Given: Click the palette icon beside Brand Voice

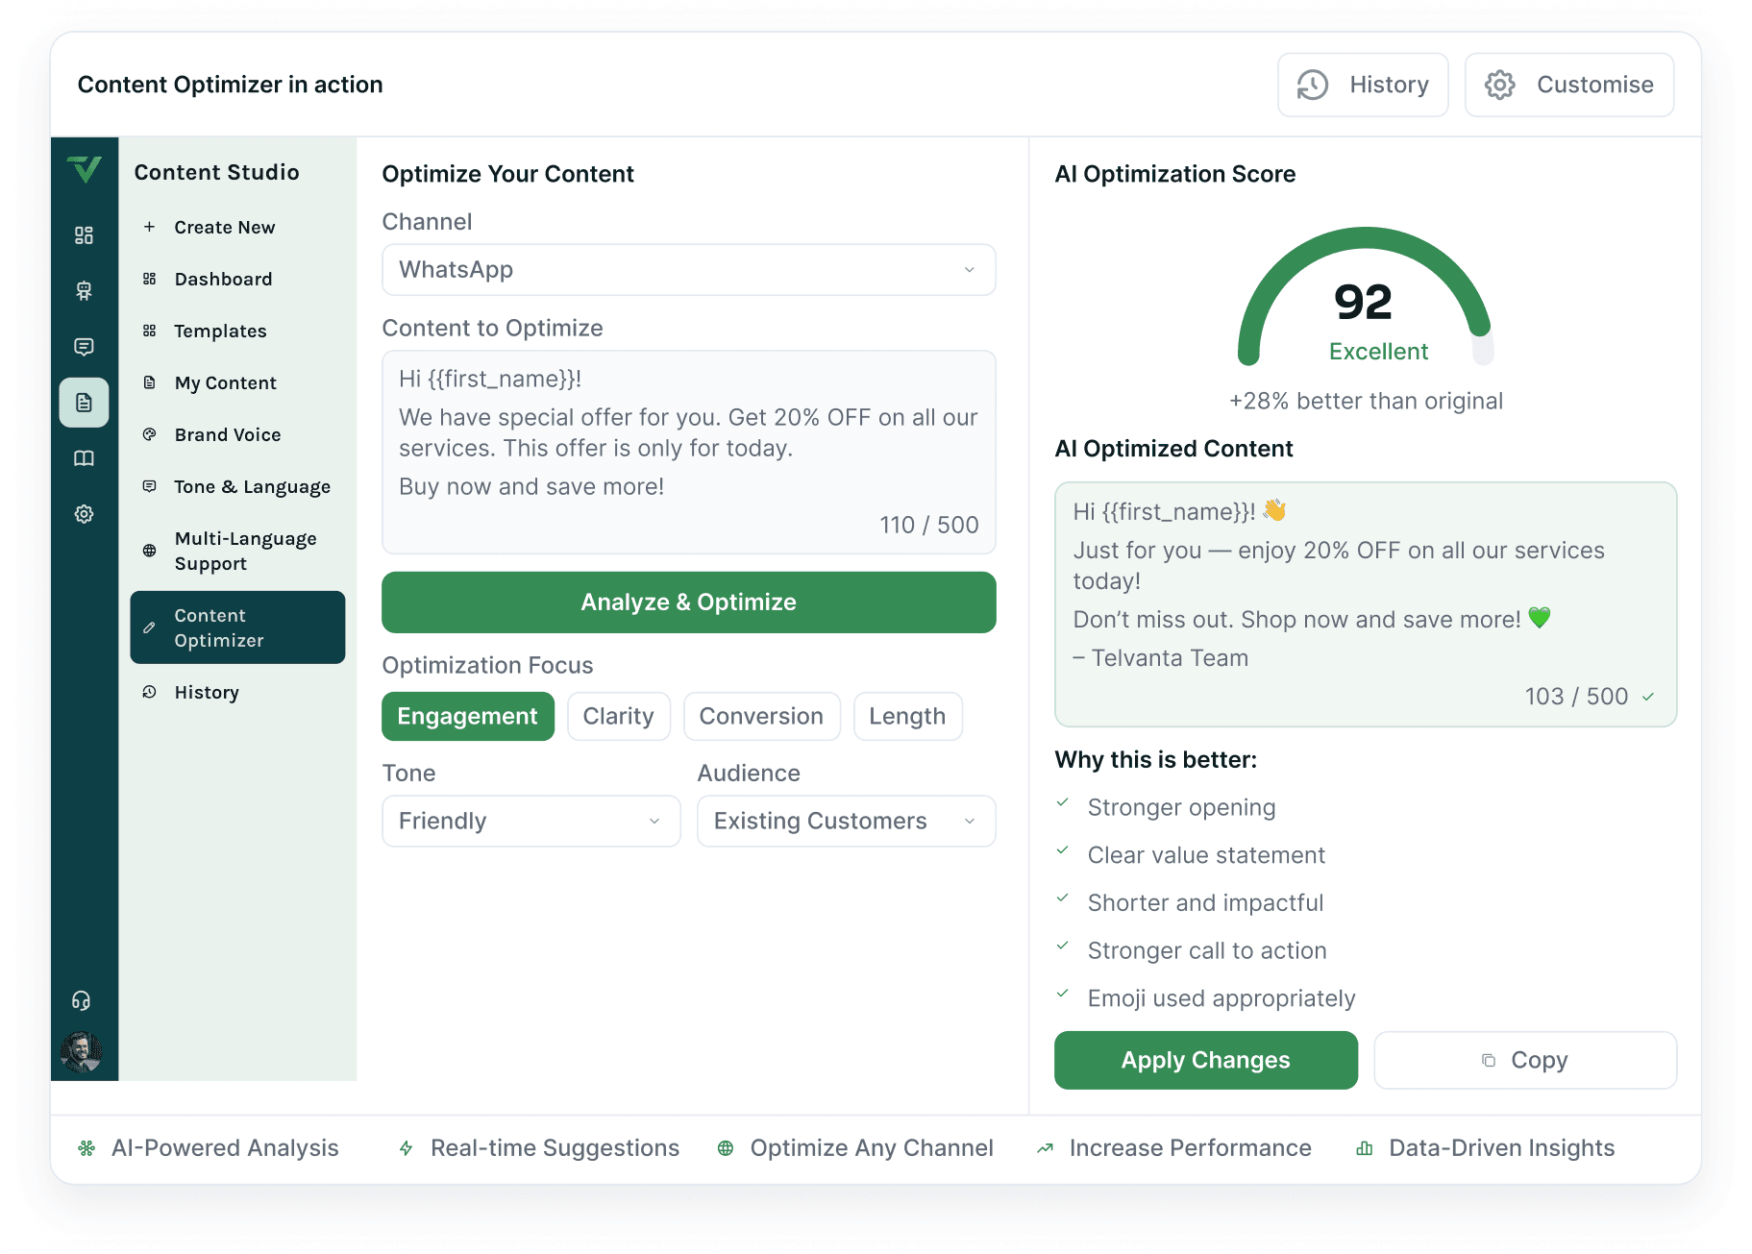Looking at the screenshot, I should 149,434.
